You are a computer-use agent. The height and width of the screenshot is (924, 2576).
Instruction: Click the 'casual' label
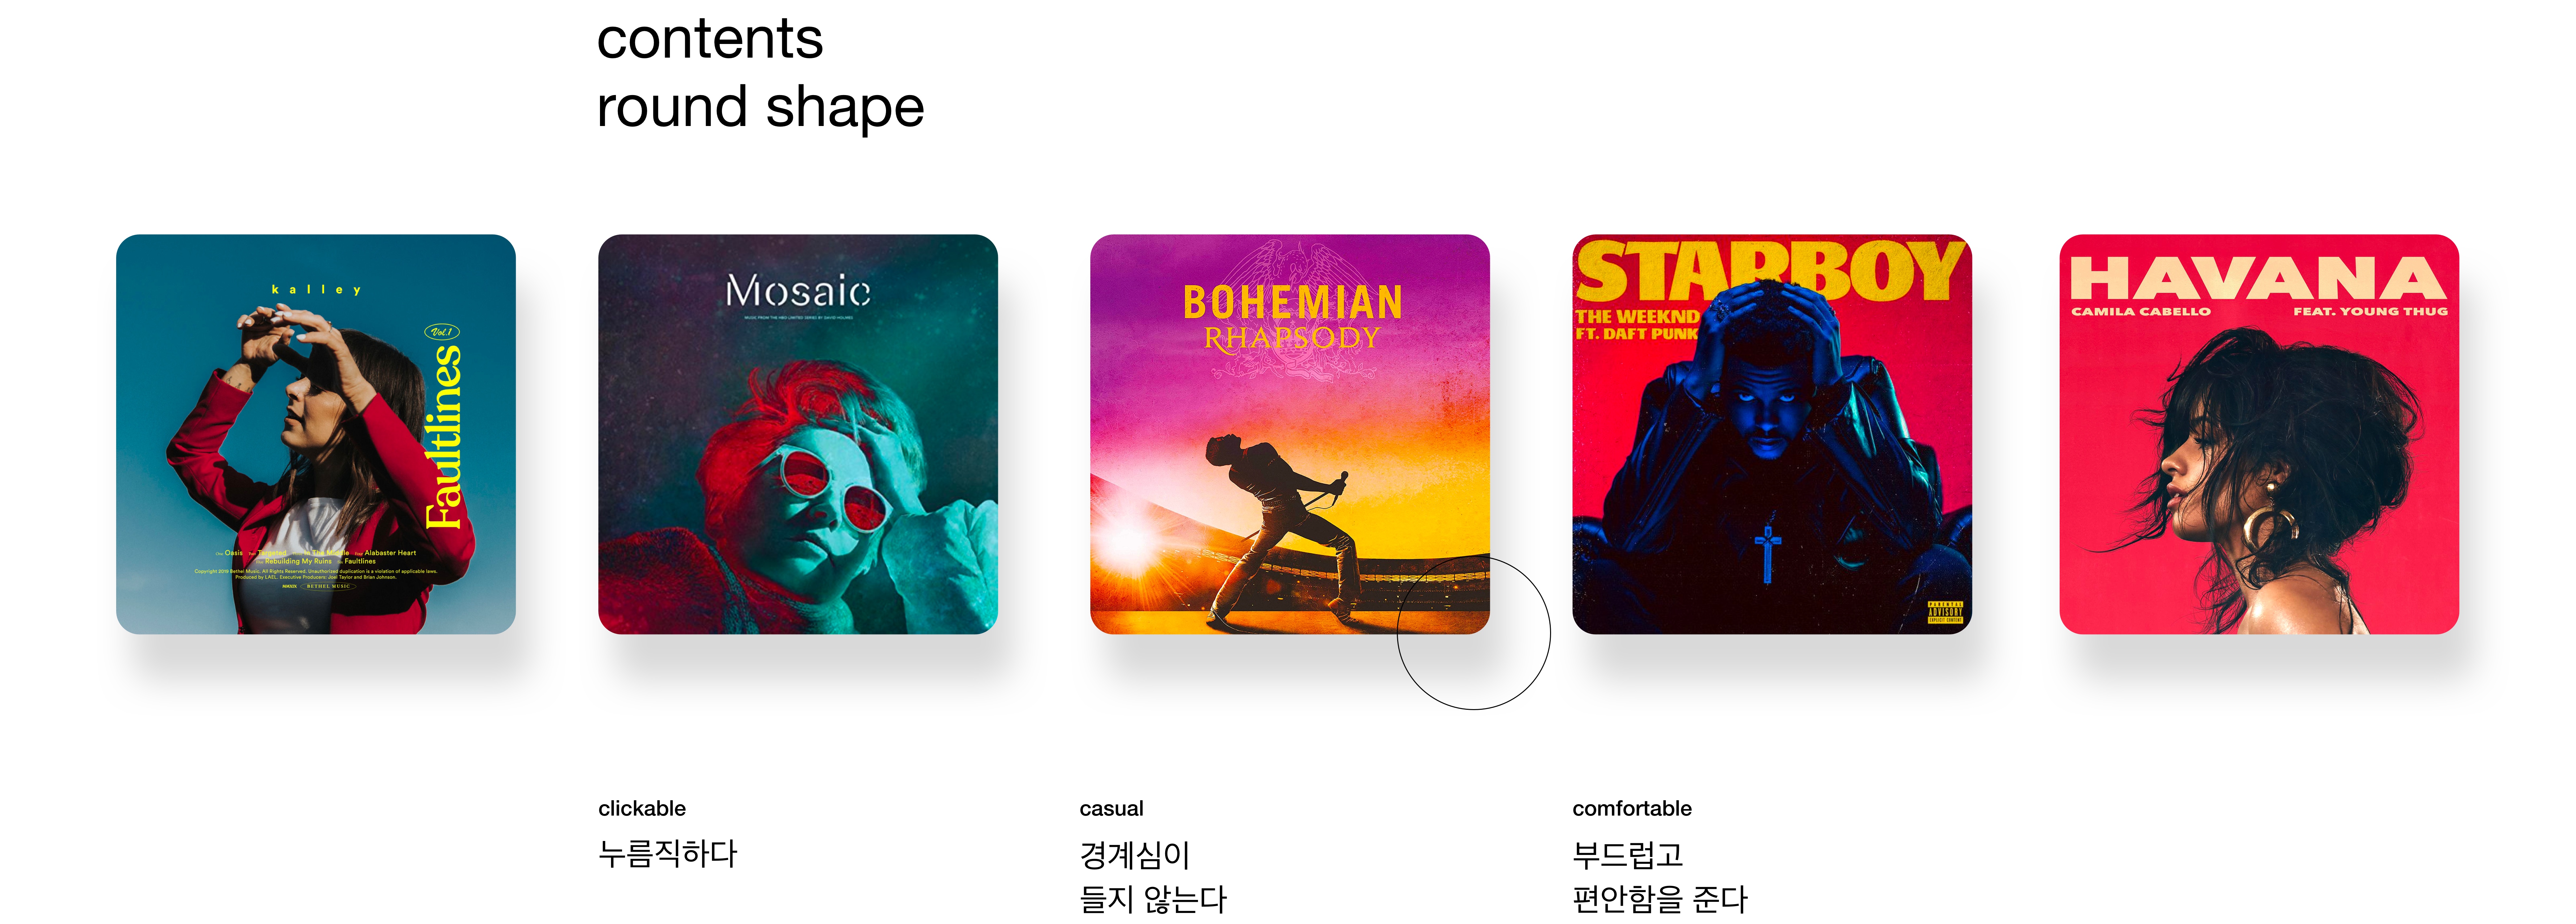click(x=1111, y=808)
